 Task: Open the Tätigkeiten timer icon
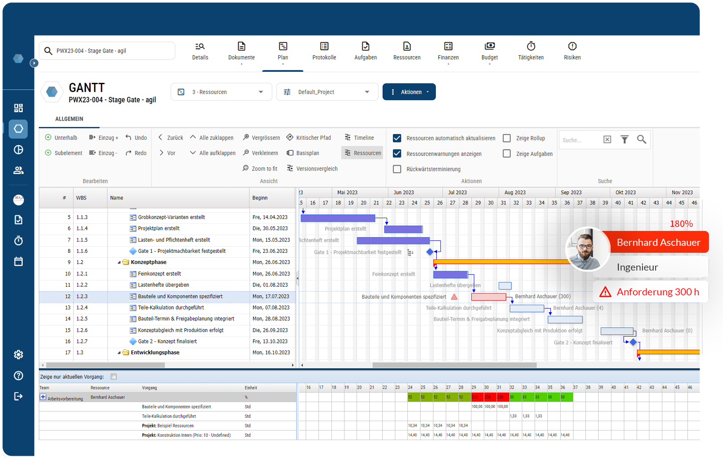click(x=531, y=46)
